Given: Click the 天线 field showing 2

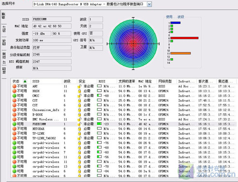Looking at the screenshot, I should (x=96, y=26).
